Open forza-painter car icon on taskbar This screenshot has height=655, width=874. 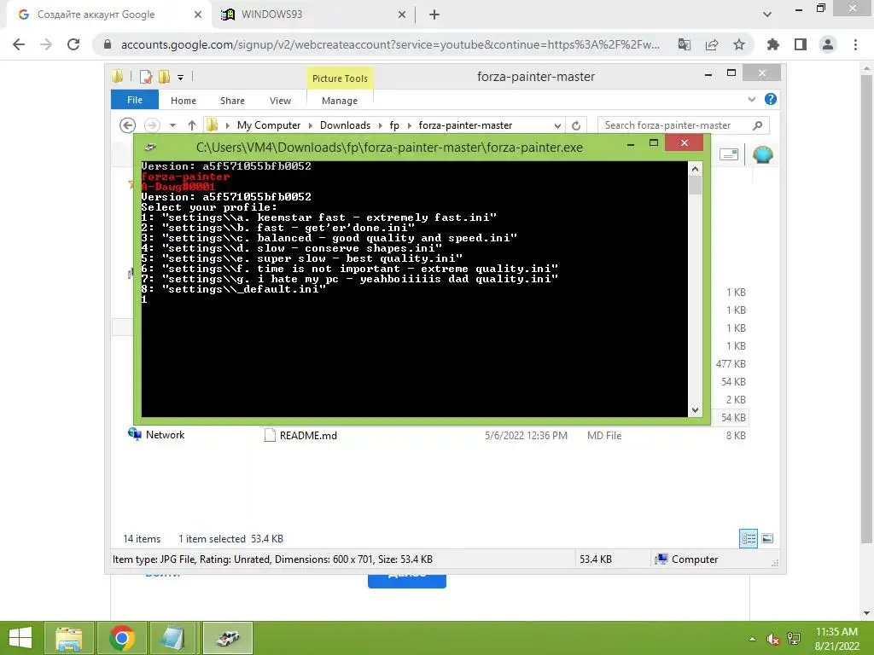coord(228,638)
